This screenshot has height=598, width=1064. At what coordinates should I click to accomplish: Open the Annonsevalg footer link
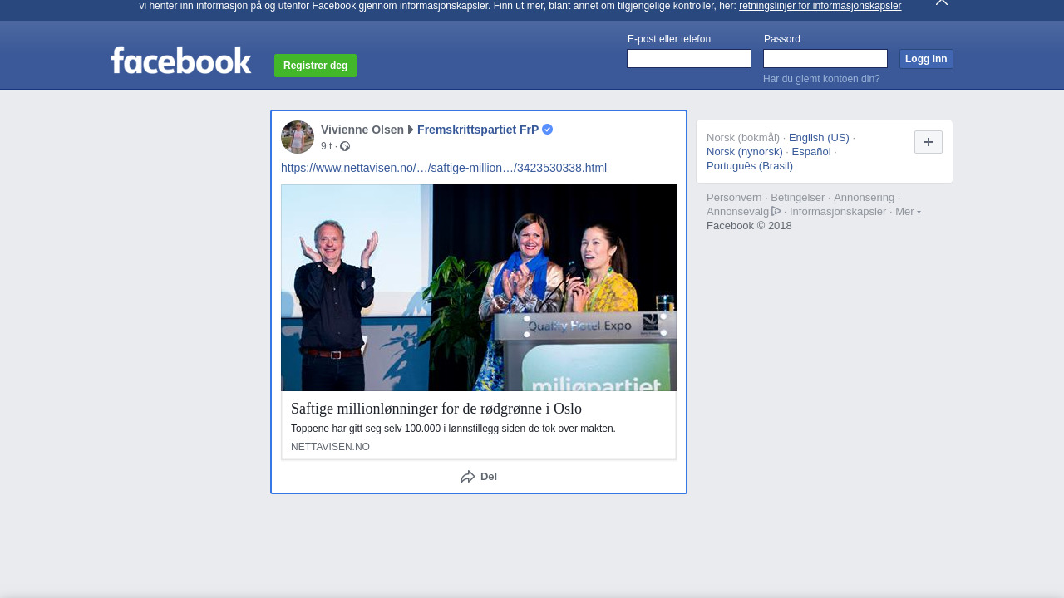pos(738,212)
